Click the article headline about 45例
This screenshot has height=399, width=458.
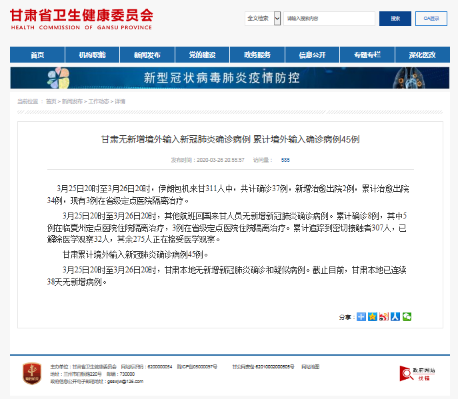tap(230, 139)
